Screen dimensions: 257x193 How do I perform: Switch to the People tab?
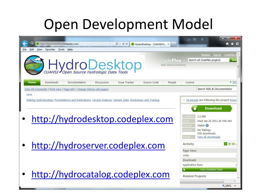[x=172, y=82]
